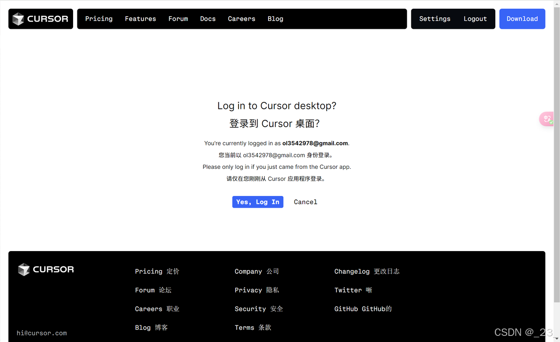Cancel the desktop login prompt
Viewport: 560px width, 342px height.
305,202
